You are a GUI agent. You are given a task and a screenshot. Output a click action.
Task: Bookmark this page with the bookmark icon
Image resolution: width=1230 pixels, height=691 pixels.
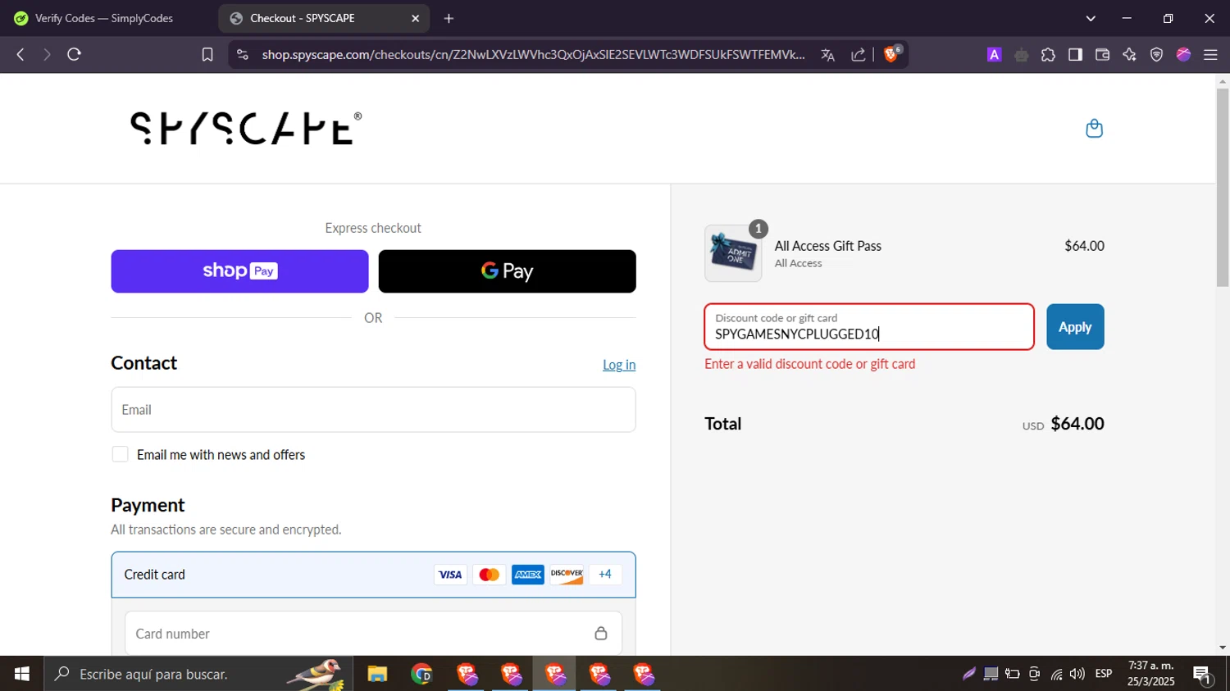point(207,55)
